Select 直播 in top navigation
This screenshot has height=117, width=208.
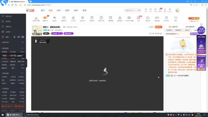point(50,10)
